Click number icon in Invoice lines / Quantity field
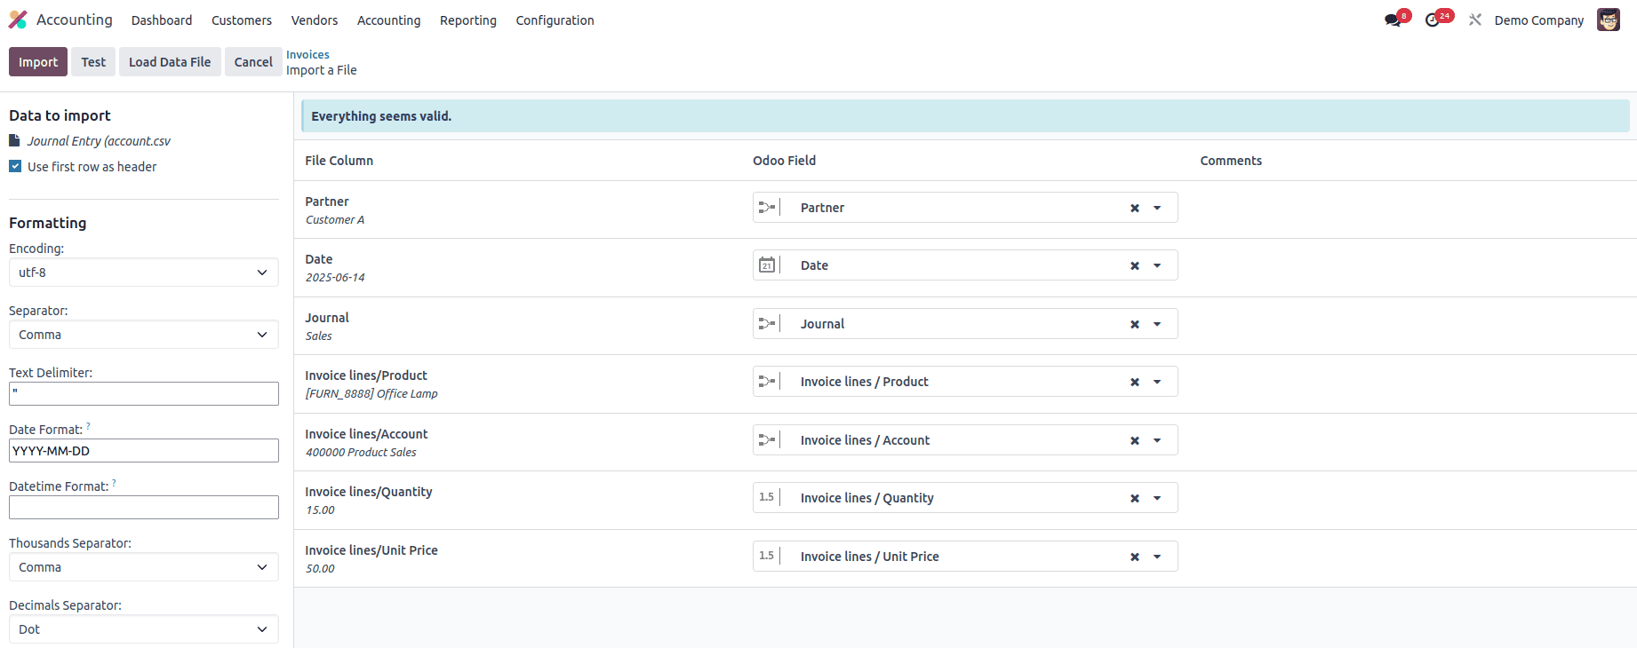This screenshot has height=648, width=1637. click(767, 497)
